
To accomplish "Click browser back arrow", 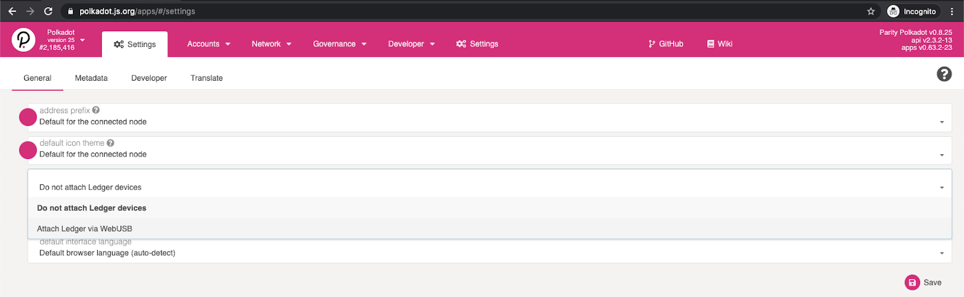I will [x=12, y=11].
